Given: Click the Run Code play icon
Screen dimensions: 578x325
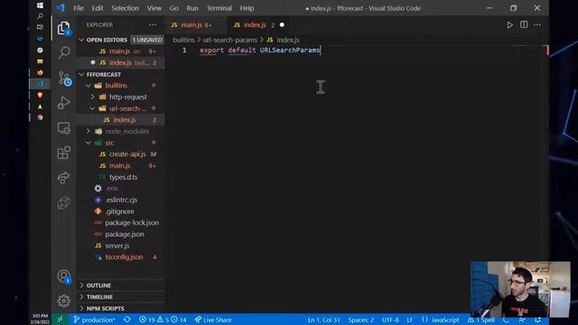Looking at the screenshot, I should 509,25.
